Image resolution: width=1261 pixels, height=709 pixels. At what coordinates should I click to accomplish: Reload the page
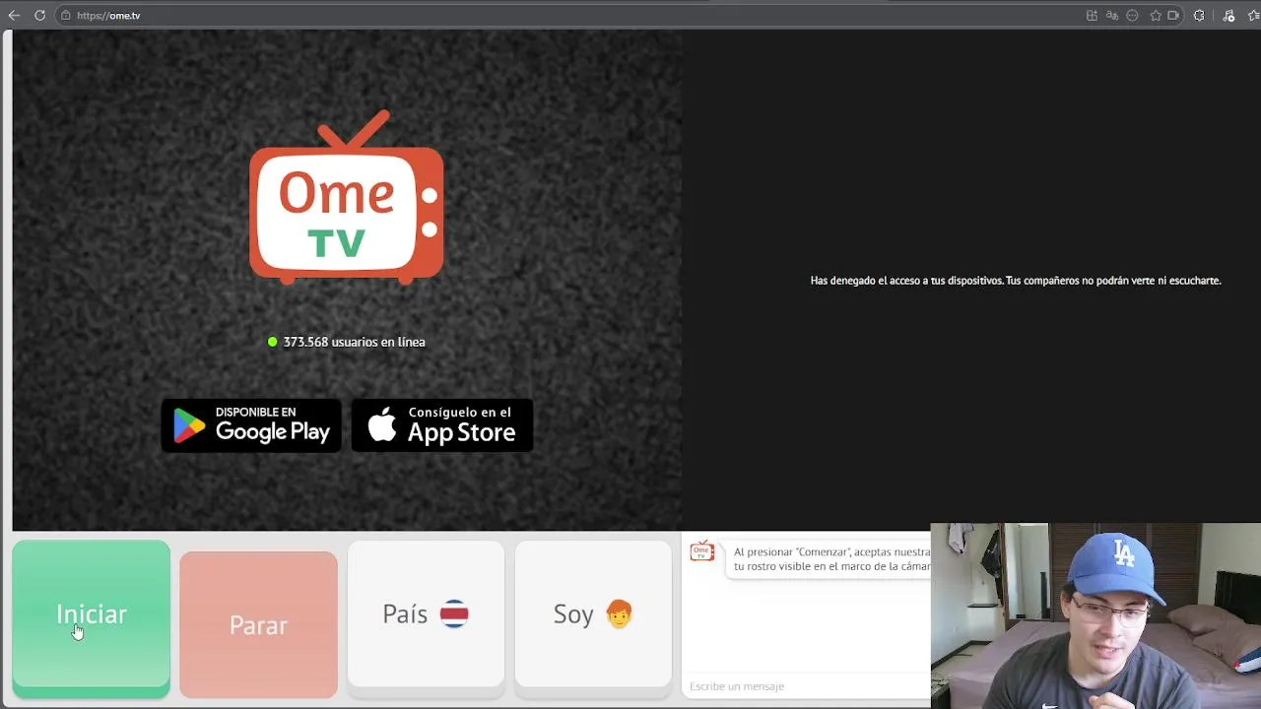click(39, 16)
